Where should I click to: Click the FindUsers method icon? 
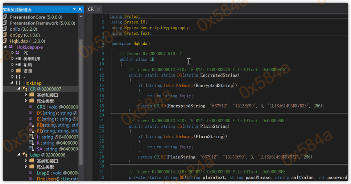(x=32, y=179)
